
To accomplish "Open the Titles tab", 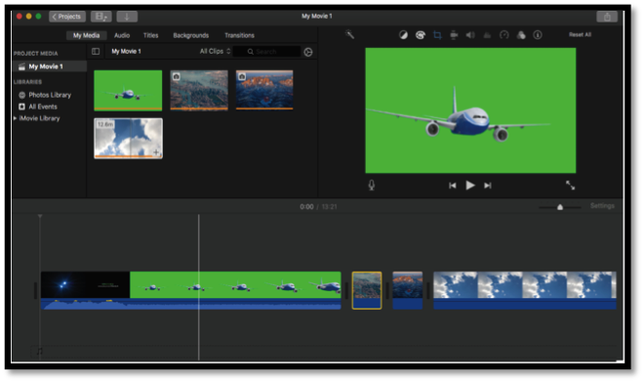I will pyautogui.click(x=150, y=35).
